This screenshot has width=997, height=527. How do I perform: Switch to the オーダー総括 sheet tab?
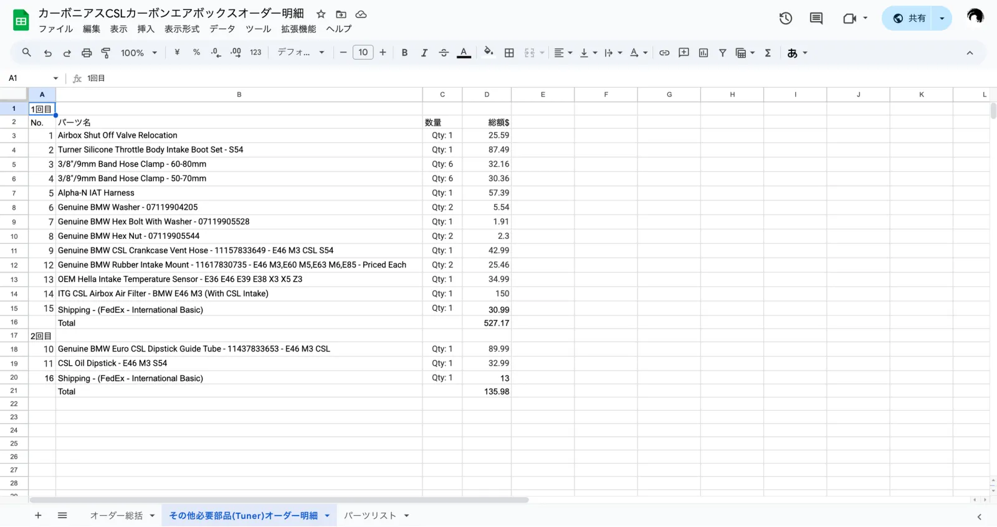[117, 515]
